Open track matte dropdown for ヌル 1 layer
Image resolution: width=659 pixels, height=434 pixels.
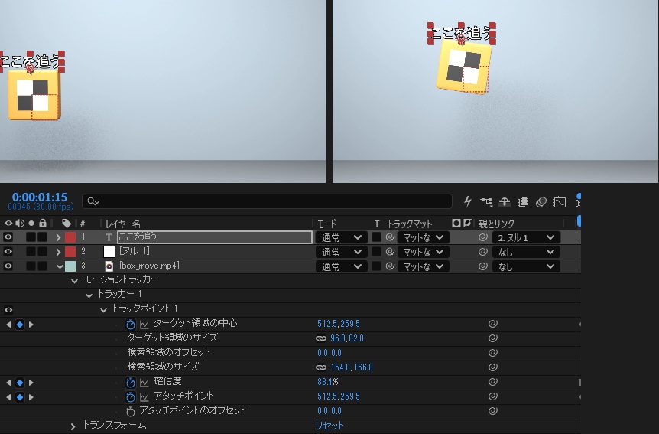[x=424, y=252]
